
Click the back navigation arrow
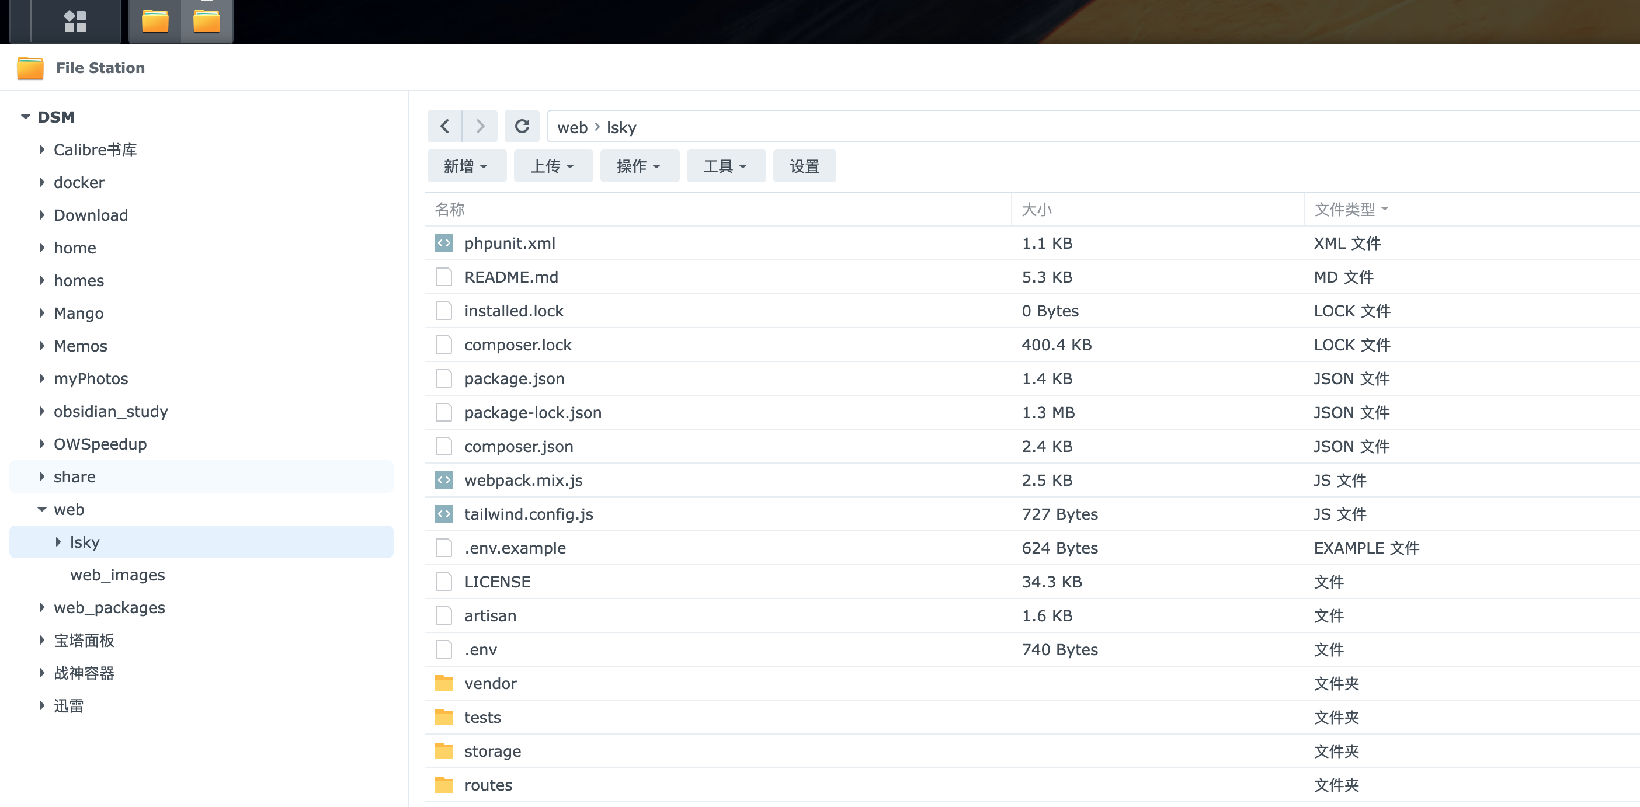coord(444,127)
